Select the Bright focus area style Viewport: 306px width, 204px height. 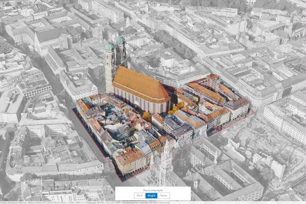tap(151, 195)
